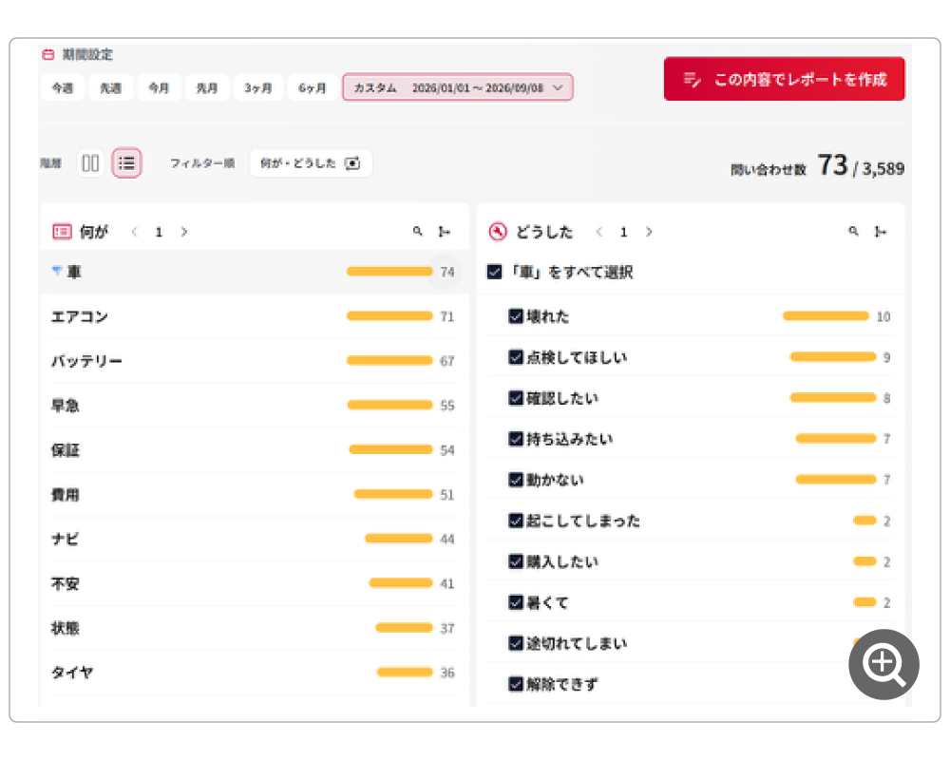Screen dimensions: 950x760
Task: Select the 先月 period tab
Action: click(207, 88)
